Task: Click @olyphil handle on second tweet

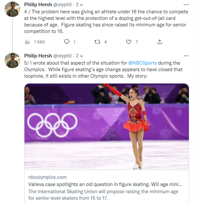Action: 62,56
